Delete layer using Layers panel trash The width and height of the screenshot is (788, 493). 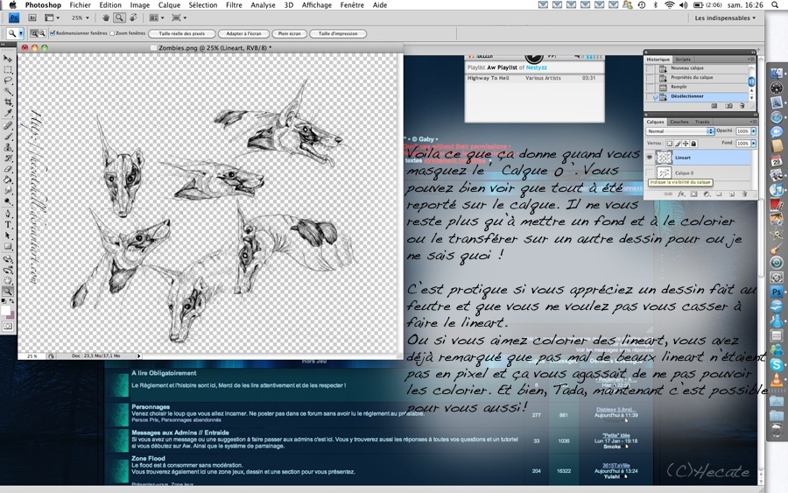tap(744, 194)
